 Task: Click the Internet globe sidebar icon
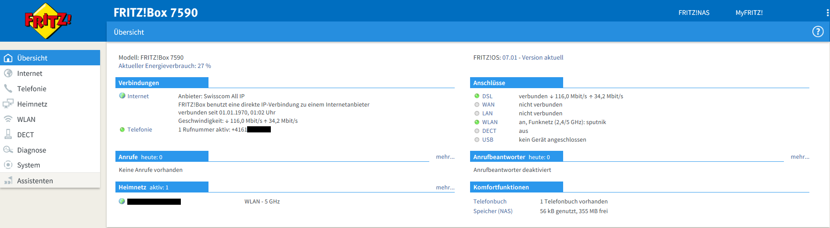tap(8, 73)
